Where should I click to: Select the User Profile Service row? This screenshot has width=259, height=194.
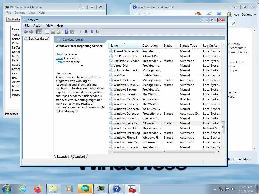click(165, 61)
